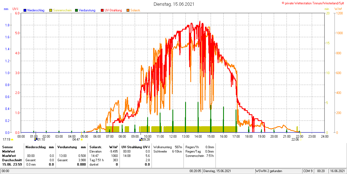This screenshot has width=347, height=174.
Task: Click the blue mm axis unit label
Action: coord(6,9)
